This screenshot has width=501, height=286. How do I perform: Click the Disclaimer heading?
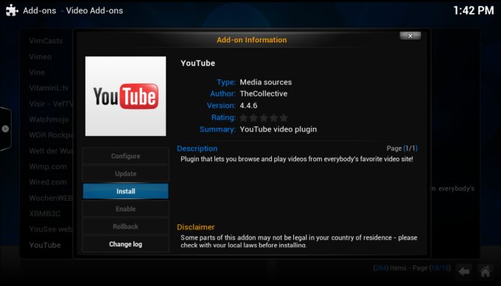[x=195, y=227]
